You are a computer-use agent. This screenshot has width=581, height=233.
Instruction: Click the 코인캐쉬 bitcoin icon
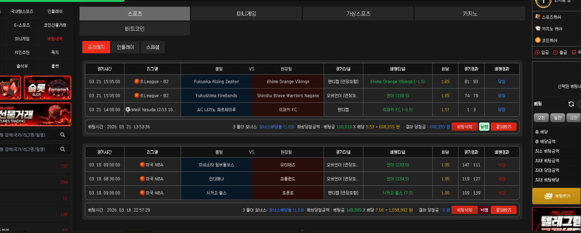click(x=538, y=40)
